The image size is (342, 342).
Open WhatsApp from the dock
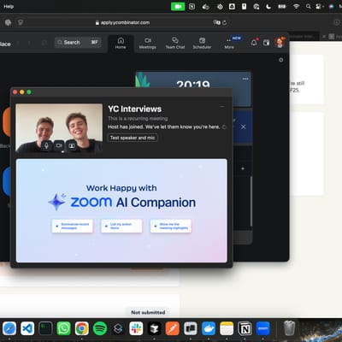pos(63,328)
